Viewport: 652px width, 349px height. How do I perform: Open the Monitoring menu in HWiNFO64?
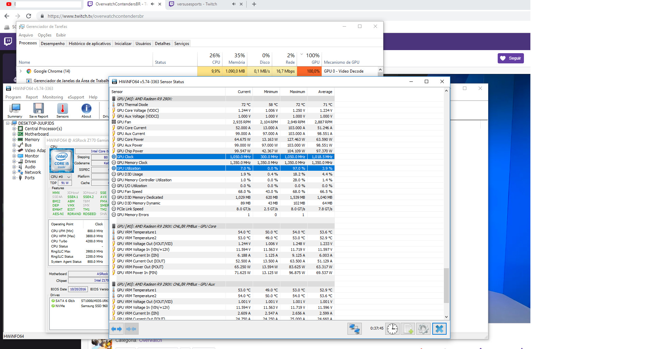coord(53,97)
